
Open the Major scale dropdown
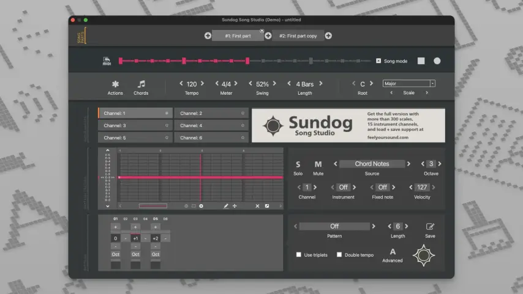tap(408, 84)
